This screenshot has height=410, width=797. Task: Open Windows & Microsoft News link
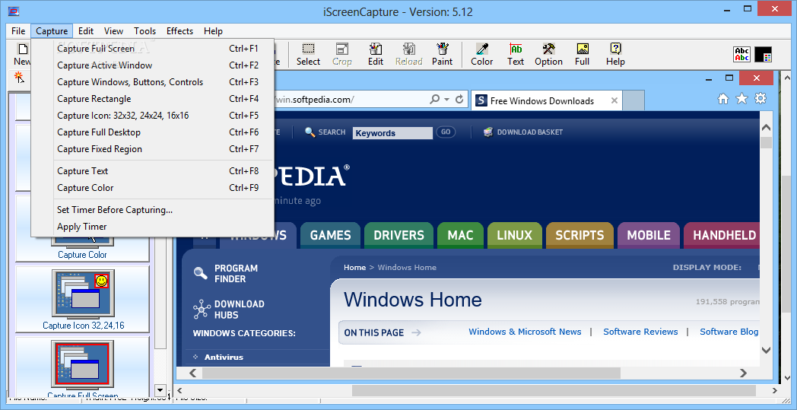click(525, 332)
